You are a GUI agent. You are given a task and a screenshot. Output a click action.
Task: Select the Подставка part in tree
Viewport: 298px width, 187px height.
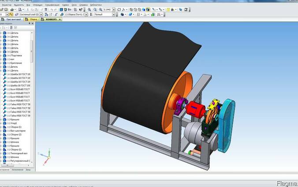pos(16,56)
